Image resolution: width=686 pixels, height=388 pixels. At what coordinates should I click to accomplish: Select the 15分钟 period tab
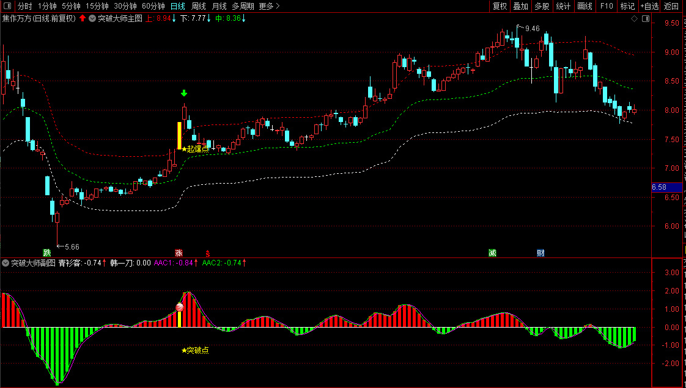(97, 6)
